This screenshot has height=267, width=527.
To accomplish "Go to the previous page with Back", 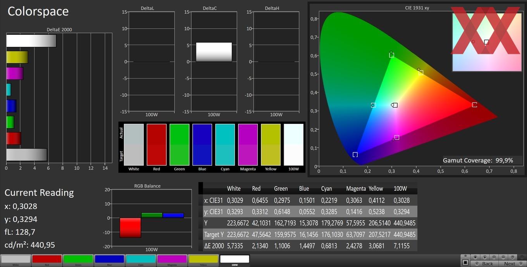I will tap(485, 264).
